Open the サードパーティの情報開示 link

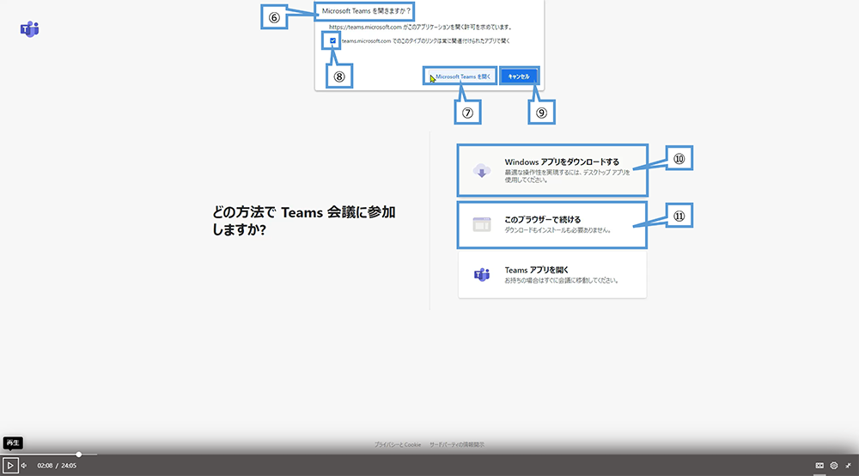[x=457, y=445]
